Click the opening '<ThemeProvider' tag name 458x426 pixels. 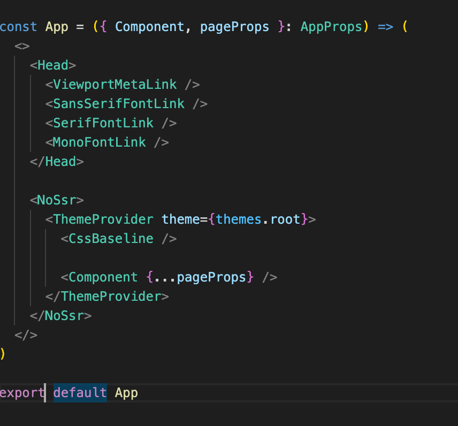click(x=100, y=219)
